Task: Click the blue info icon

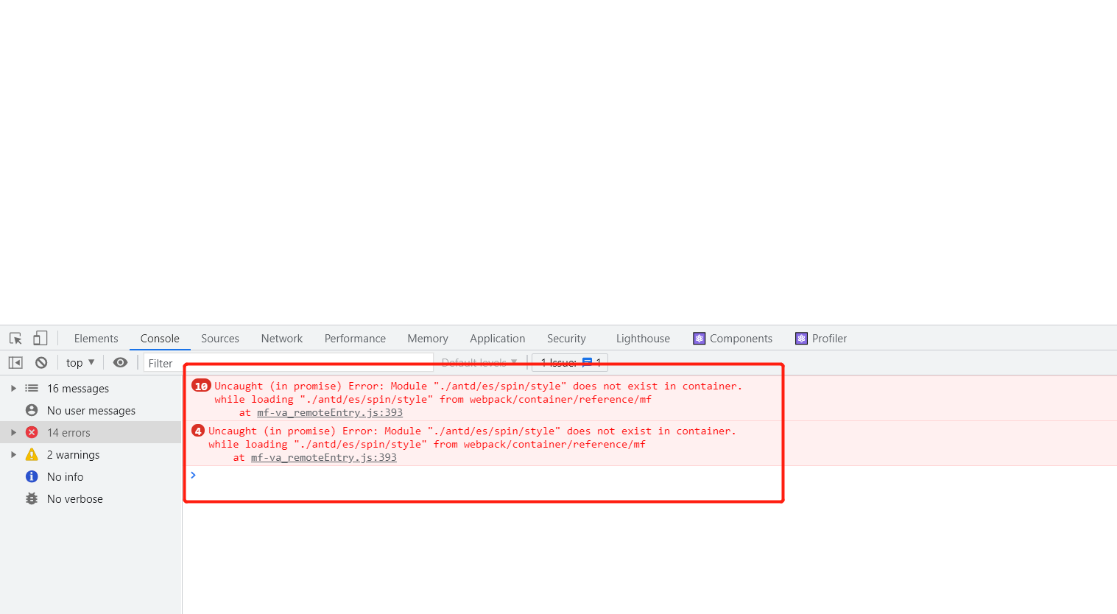Action: click(x=32, y=476)
